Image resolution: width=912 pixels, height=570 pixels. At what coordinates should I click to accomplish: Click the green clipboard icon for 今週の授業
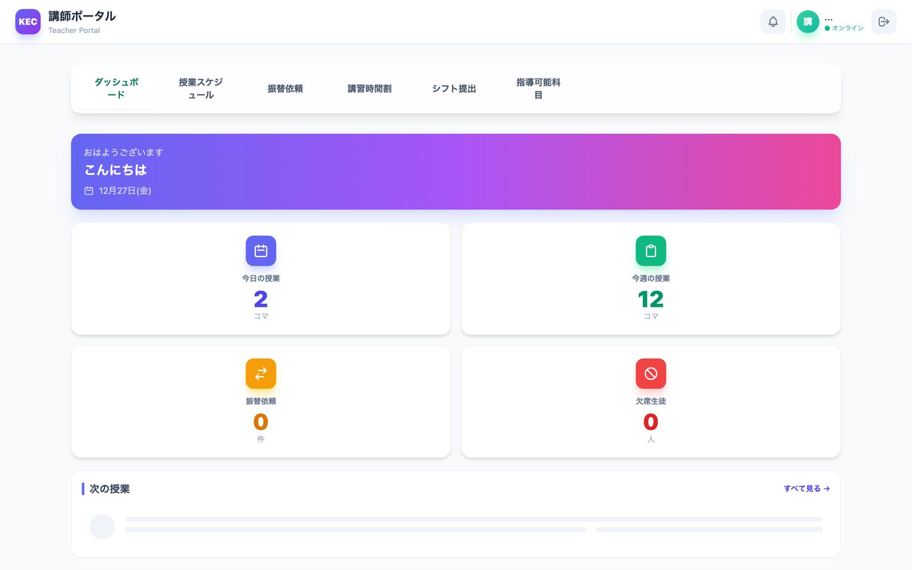coord(650,251)
